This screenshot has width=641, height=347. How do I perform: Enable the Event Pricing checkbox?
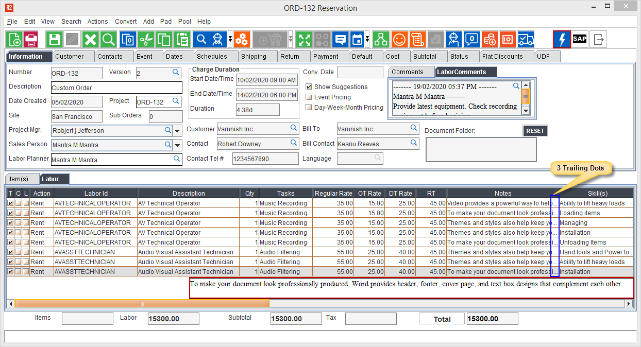(x=309, y=97)
